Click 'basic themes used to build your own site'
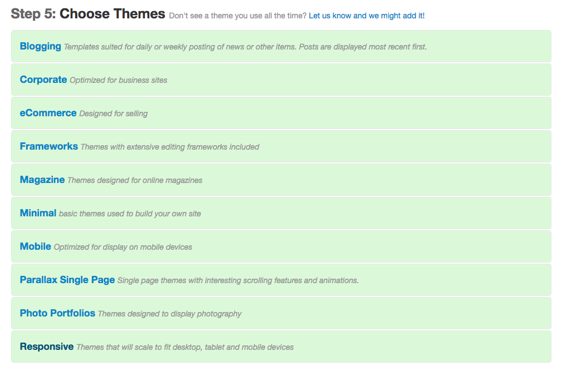Image resolution: width=562 pixels, height=376 pixels. click(x=130, y=214)
